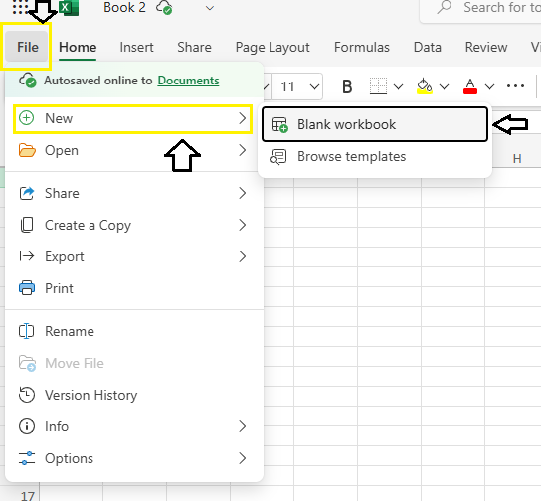The width and height of the screenshot is (541, 501).
Task: Click the Browse templates icon
Action: (x=278, y=157)
